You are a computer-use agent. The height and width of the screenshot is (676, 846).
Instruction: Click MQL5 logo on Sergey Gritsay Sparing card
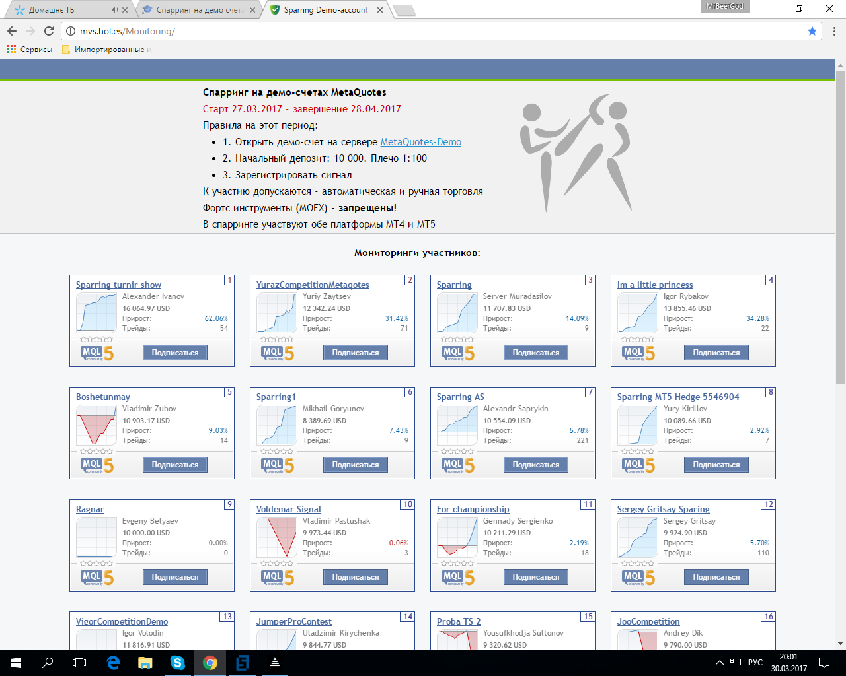pyautogui.click(x=638, y=578)
